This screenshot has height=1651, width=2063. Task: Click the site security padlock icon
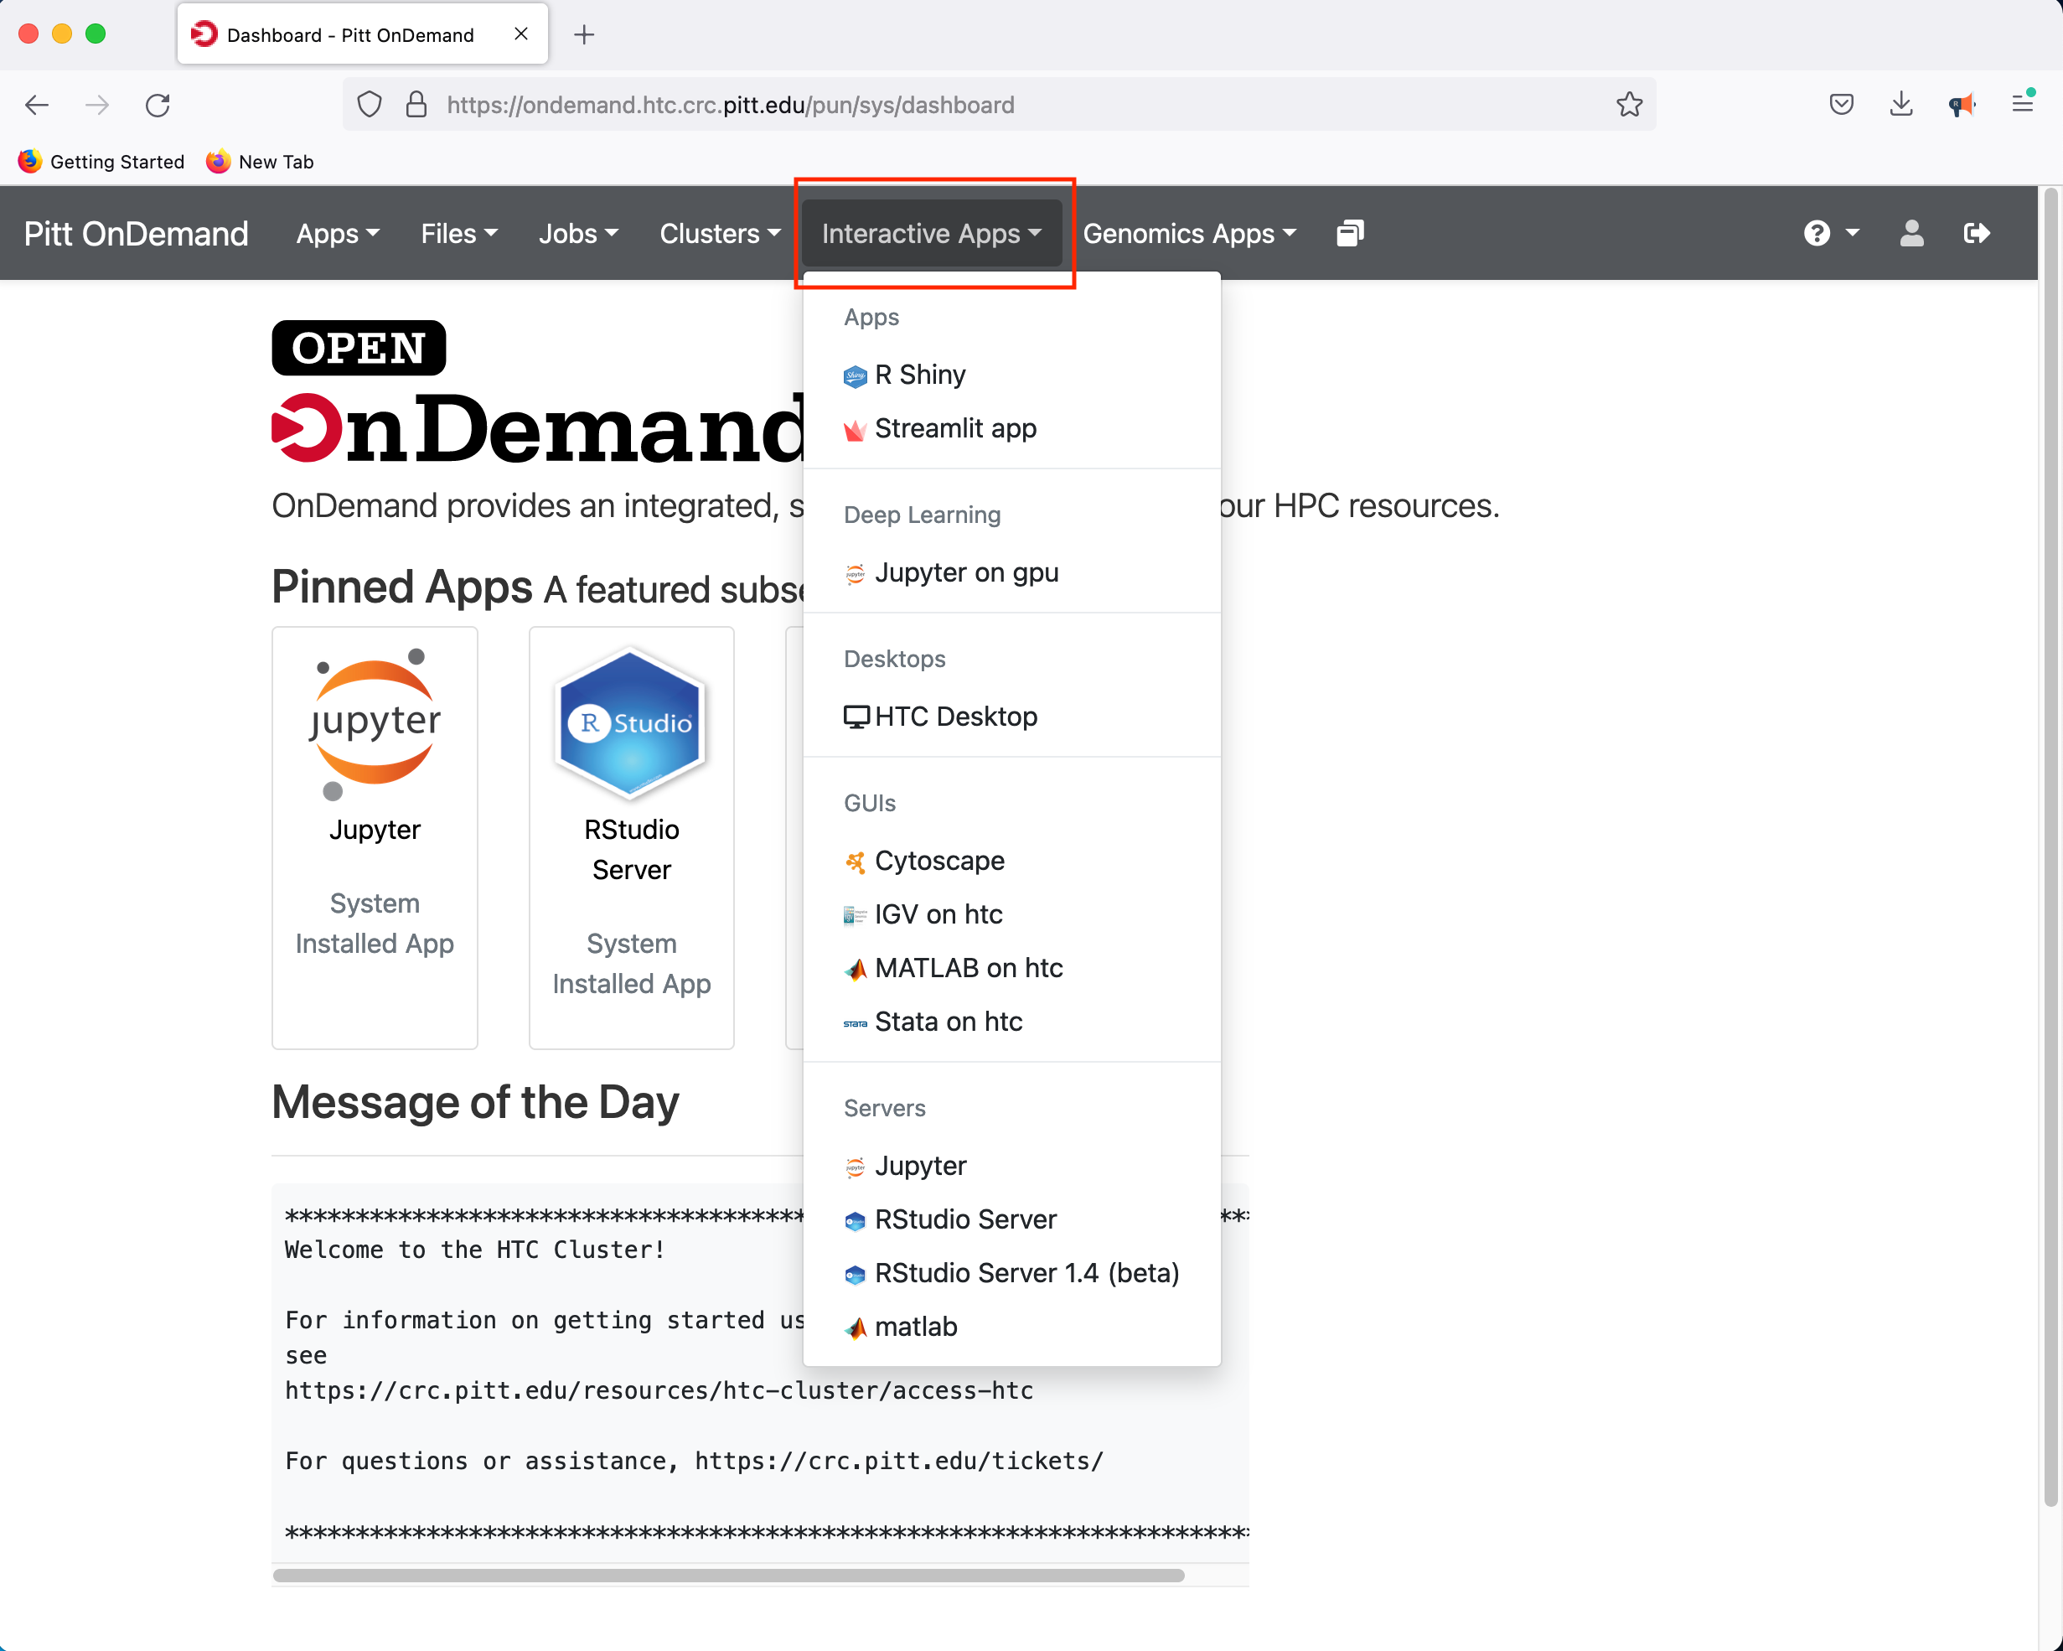[416, 104]
